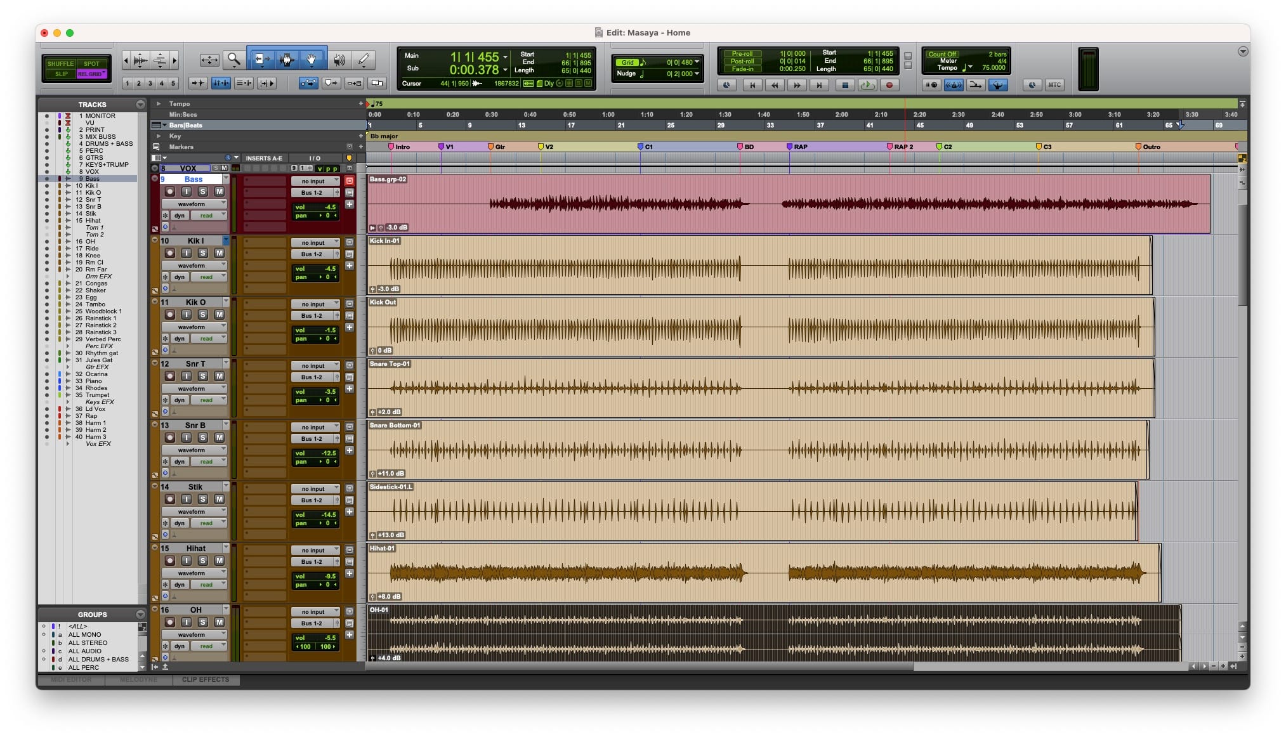Toggle Wait for Note button
Image resolution: width=1286 pixels, height=737 pixels.
(931, 85)
